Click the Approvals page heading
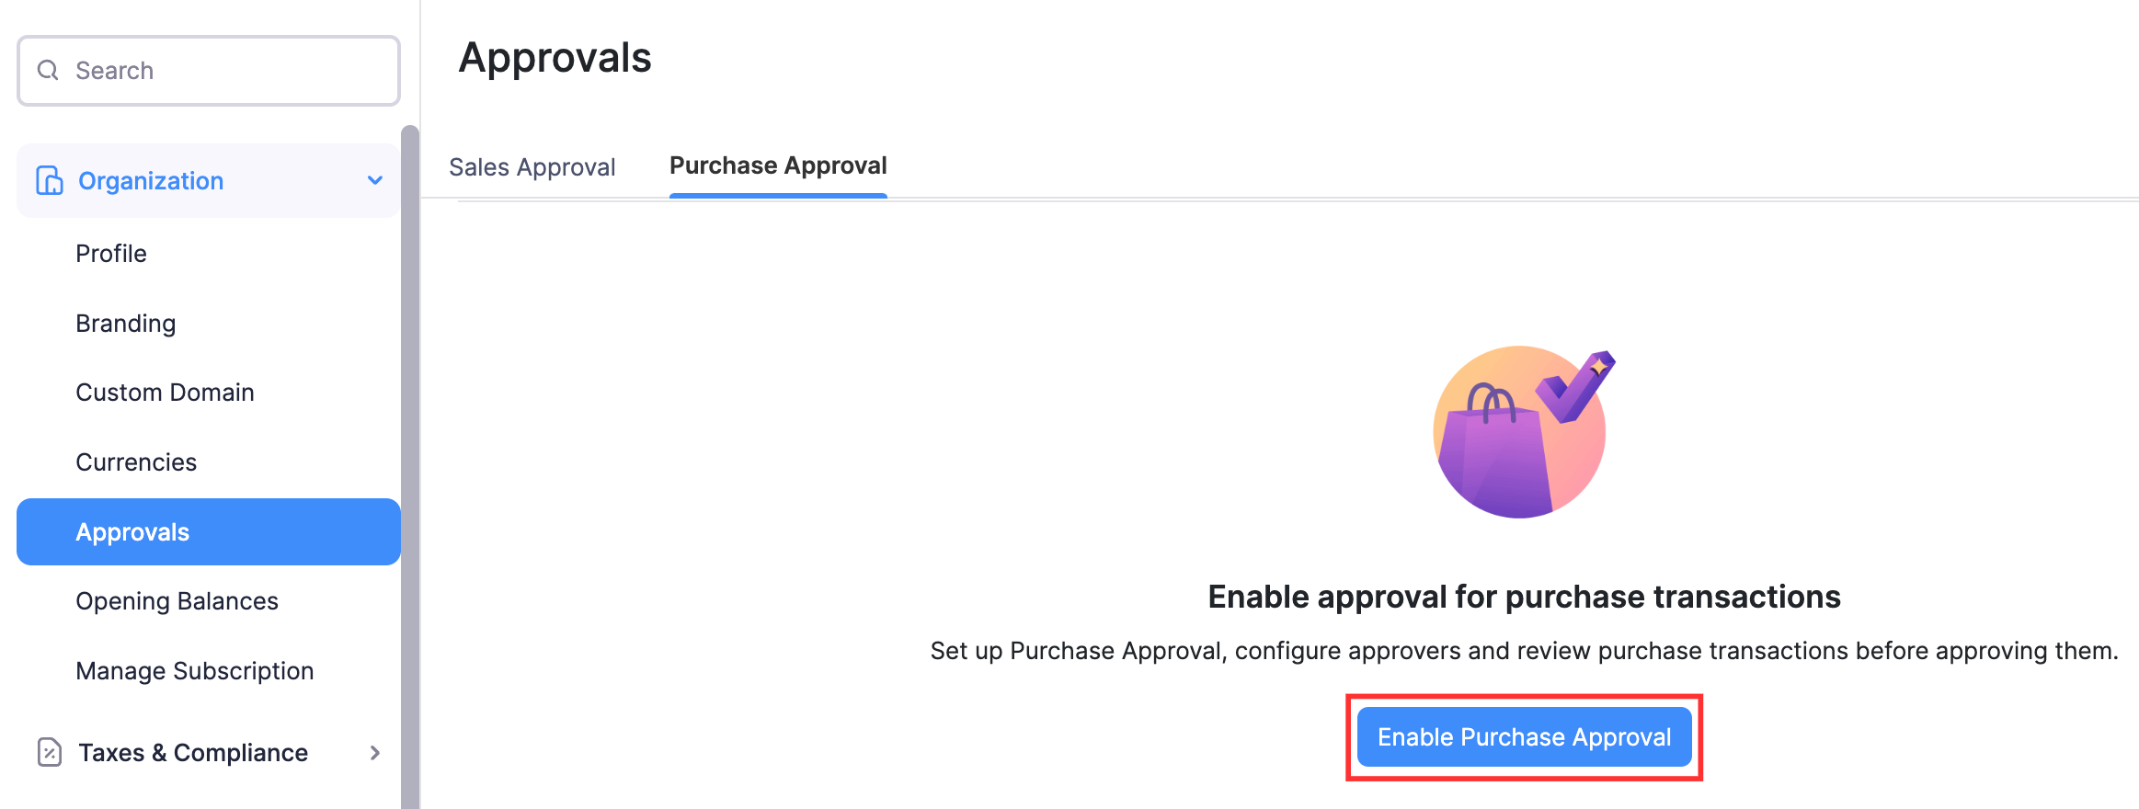 (x=555, y=57)
